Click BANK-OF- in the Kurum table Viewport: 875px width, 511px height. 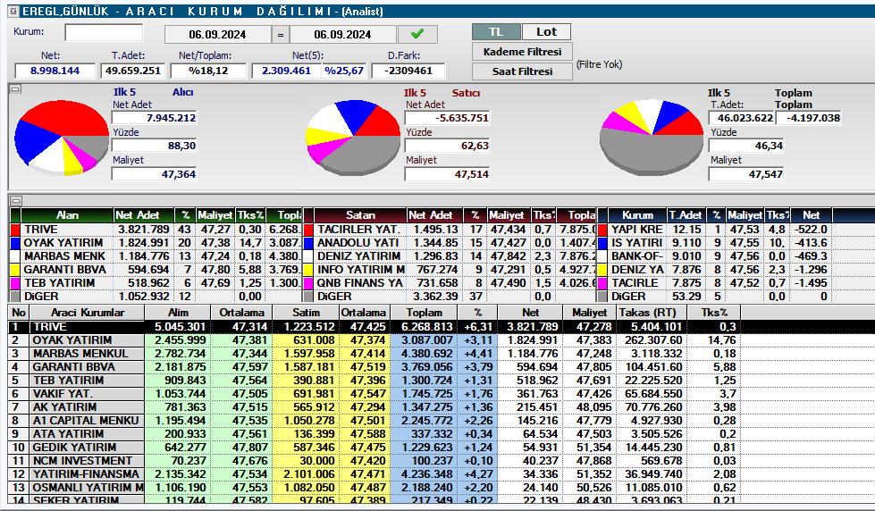pos(636,256)
